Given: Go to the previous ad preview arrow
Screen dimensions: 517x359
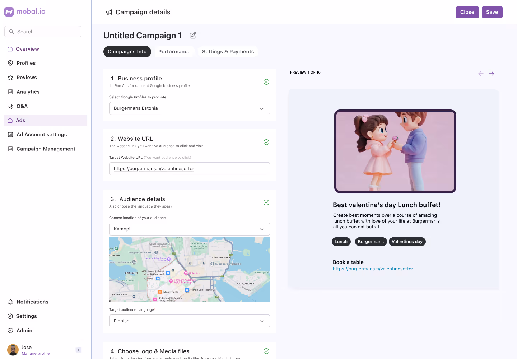Looking at the screenshot, I should coord(481,74).
